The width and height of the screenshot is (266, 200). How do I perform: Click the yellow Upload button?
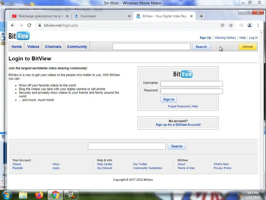pos(248,47)
